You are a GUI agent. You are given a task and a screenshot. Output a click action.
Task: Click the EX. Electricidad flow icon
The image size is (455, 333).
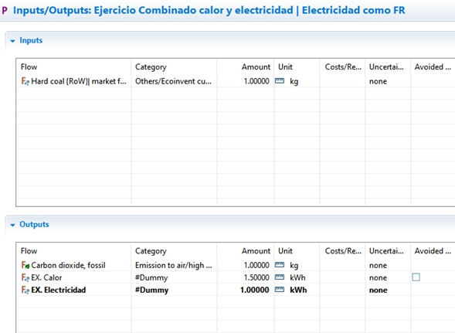(x=25, y=290)
